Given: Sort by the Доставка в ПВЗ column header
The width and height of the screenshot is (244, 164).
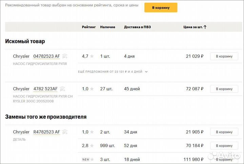Looking at the screenshot, I should tap(138, 27).
